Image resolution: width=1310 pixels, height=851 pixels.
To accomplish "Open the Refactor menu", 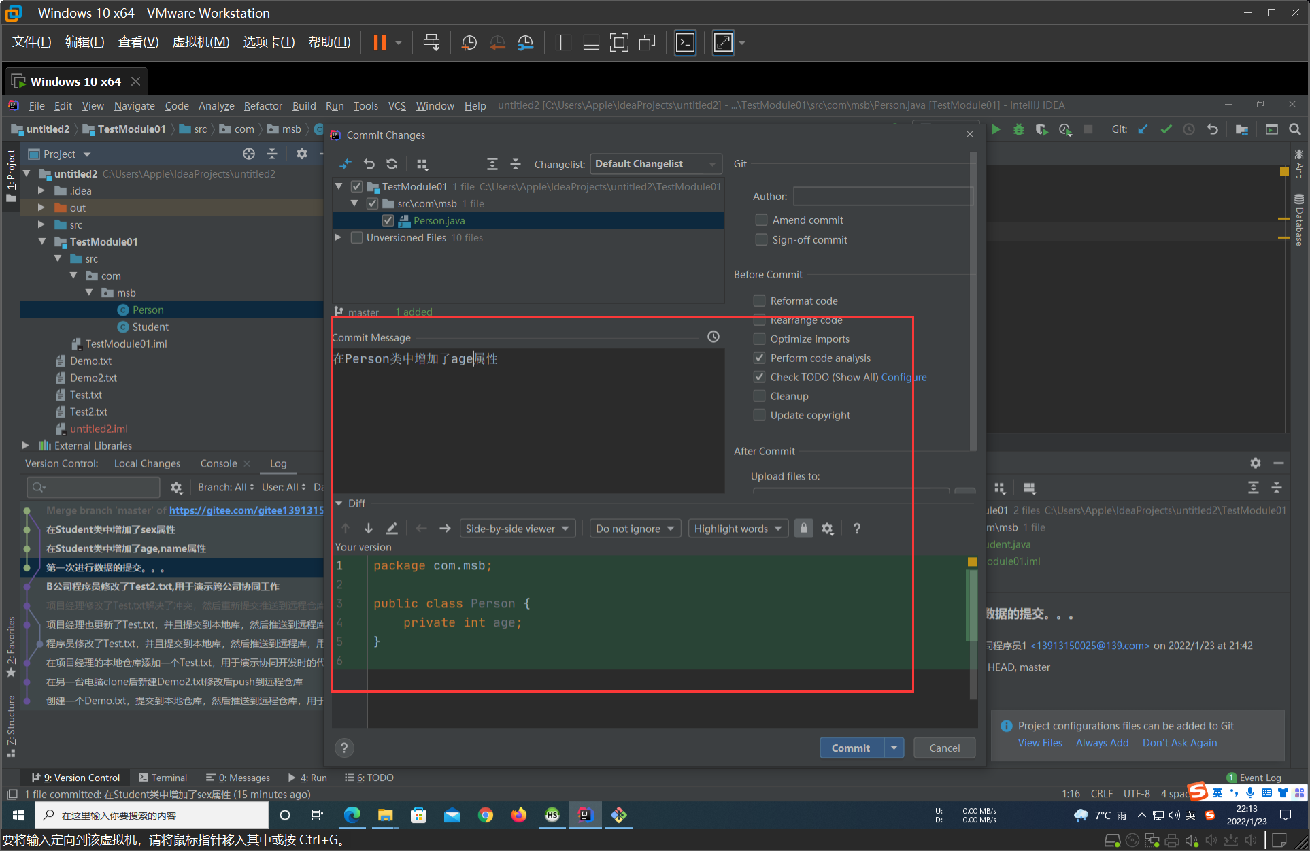I will click(x=263, y=105).
